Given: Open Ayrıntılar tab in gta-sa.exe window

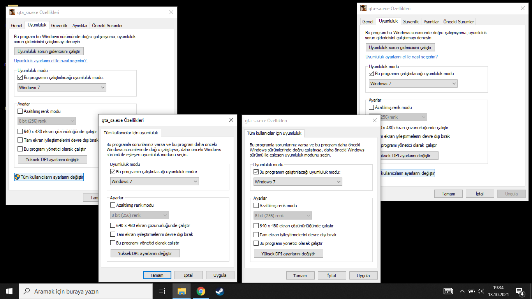Looking at the screenshot, I should (431, 22).
